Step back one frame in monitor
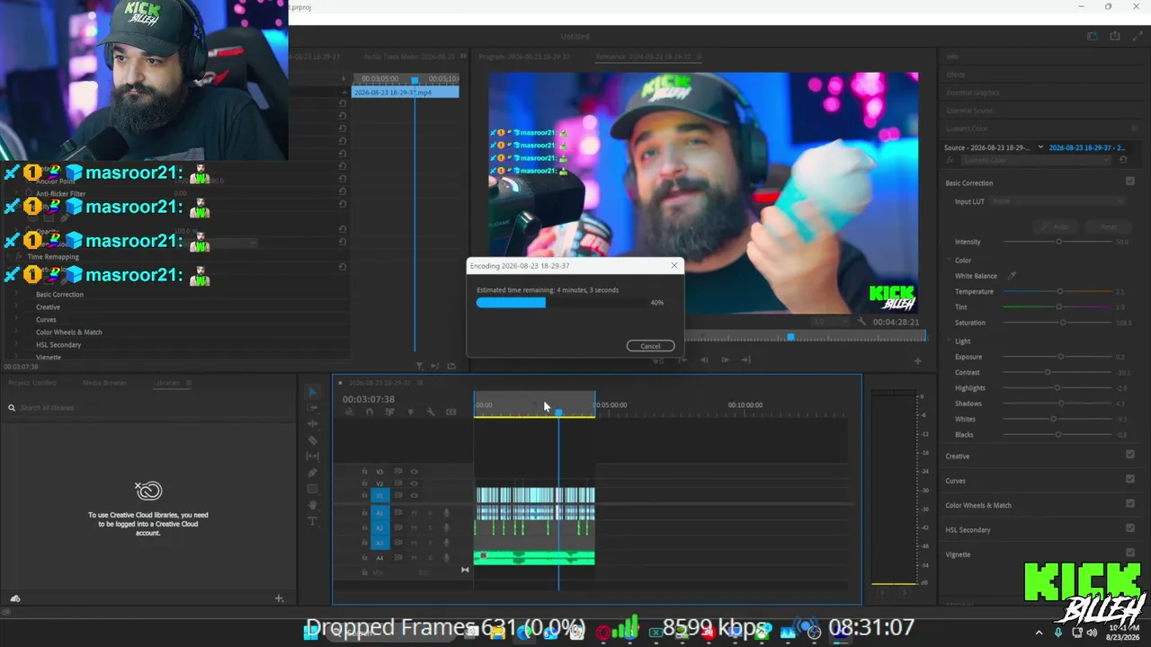Screen dimensions: 1151x647 click(x=703, y=360)
